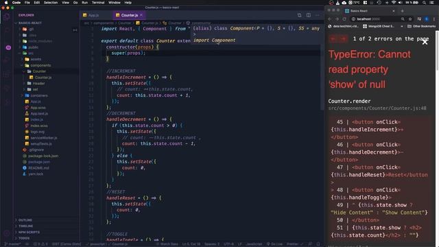Open the Apple menu

point(6,3)
